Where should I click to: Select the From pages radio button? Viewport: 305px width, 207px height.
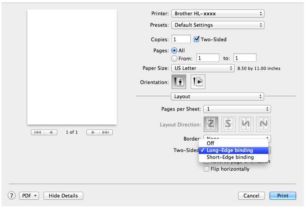pos(174,58)
